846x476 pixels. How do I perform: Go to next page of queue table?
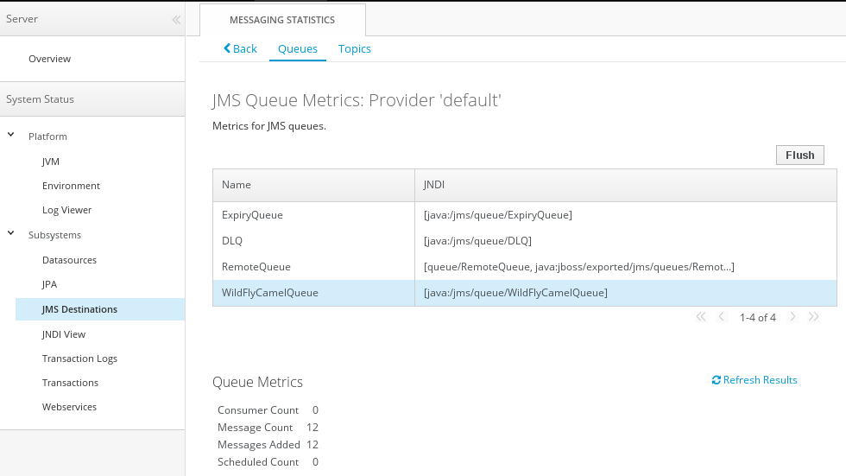tap(792, 317)
